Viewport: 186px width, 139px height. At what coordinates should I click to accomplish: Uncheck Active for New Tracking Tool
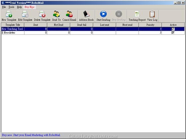[x=173, y=29]
